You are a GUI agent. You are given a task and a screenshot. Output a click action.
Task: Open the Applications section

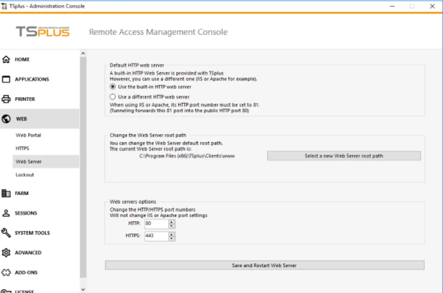coord(6,79)
